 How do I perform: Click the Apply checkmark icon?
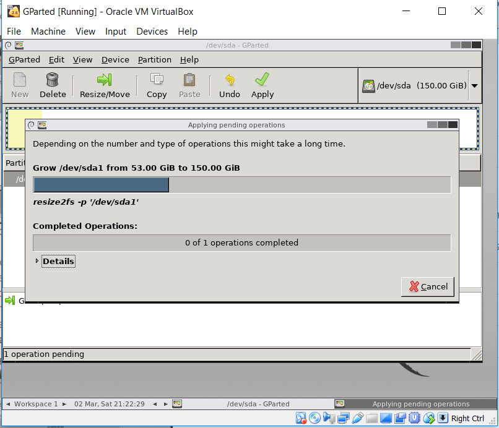click(x=262, y=85)
